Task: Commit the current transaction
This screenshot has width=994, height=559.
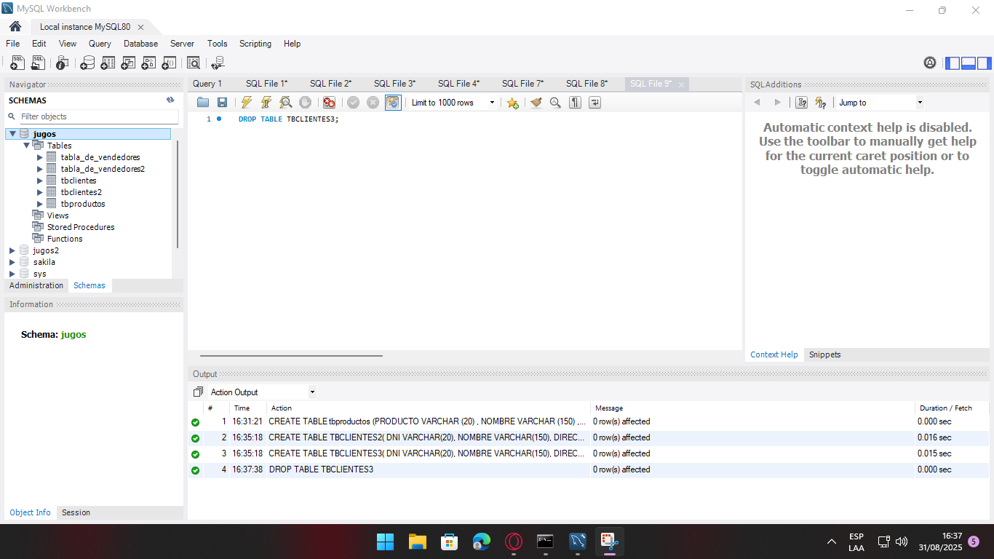Action: click(353, 103)
